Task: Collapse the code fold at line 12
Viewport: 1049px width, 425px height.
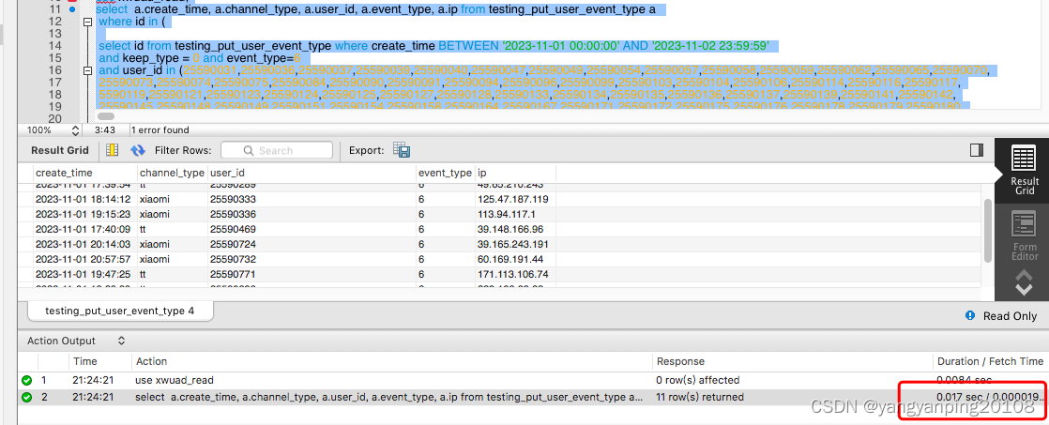Action: (x=87, y=22)
